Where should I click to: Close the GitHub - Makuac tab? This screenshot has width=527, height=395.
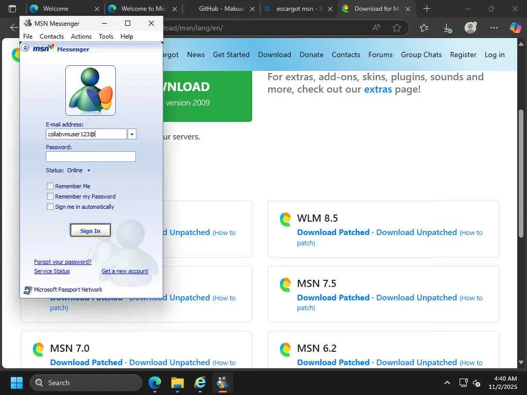pyautogui.click(x=252, y=9)
